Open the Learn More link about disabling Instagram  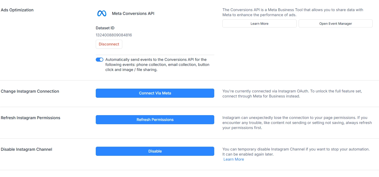coord(234,159)
